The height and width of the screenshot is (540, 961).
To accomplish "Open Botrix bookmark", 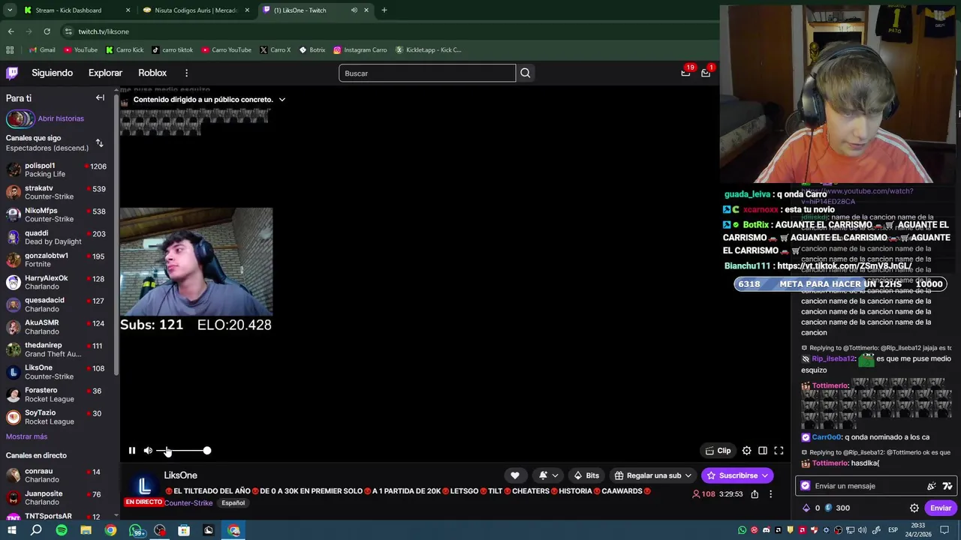I will (312, 50).
